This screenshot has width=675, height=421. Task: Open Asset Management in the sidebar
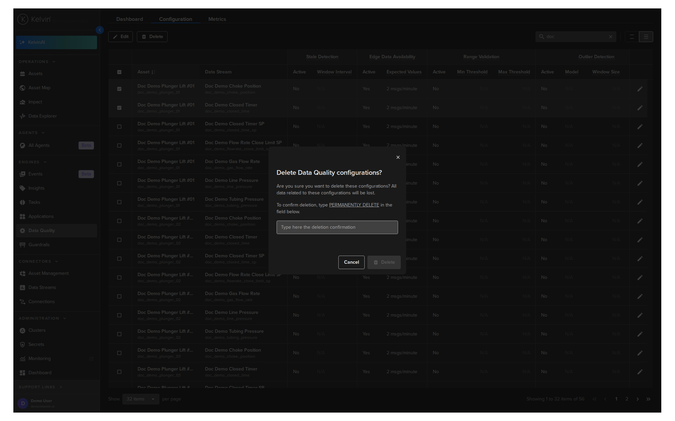coord(56,273)
